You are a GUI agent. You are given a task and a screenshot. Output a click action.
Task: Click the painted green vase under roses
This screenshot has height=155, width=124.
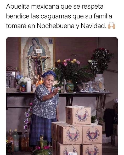(x=70, y=86)
